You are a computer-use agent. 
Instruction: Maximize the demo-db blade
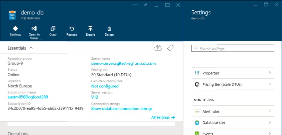[167, 5]
